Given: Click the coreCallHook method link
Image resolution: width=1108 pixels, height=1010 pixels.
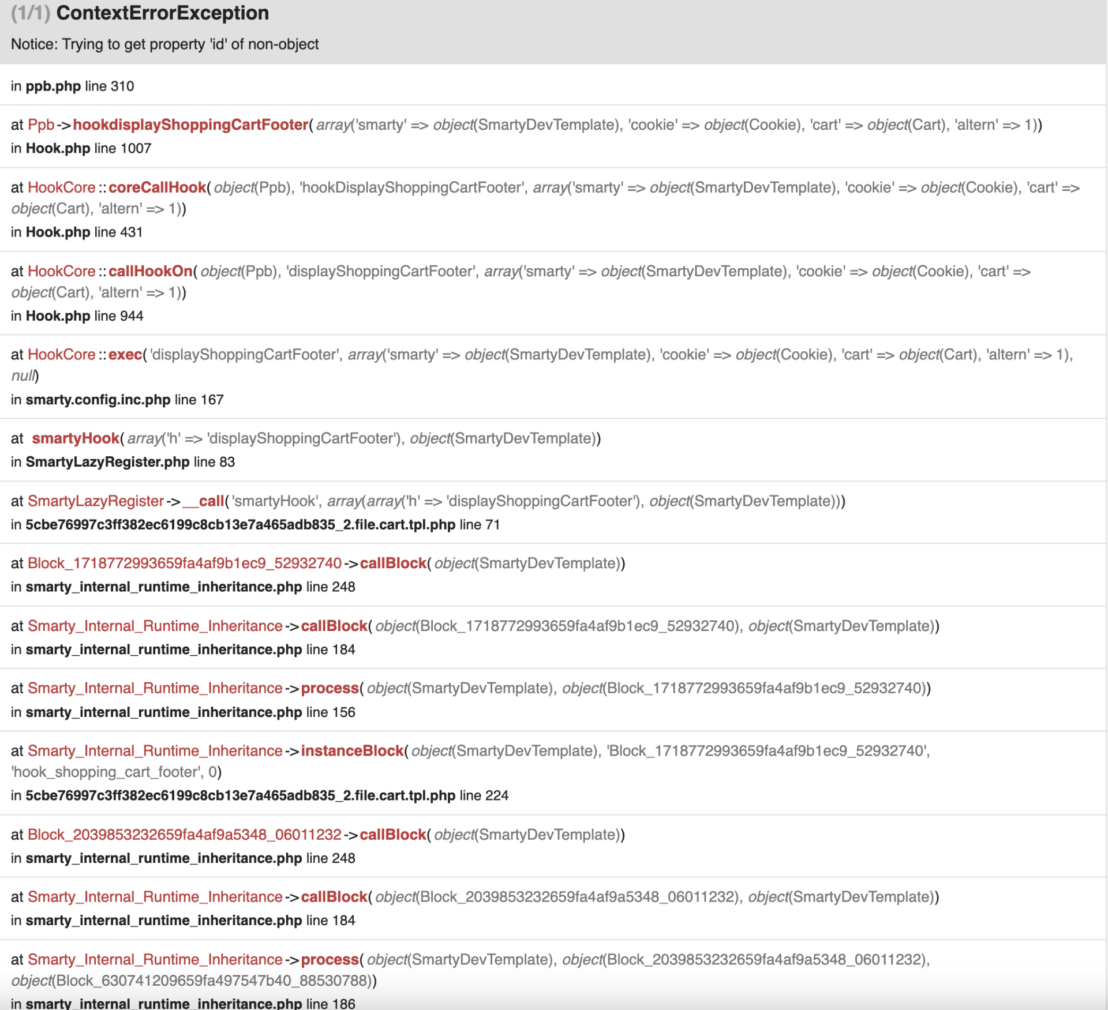Looking at the screenshot, I should tap(157, 187).
